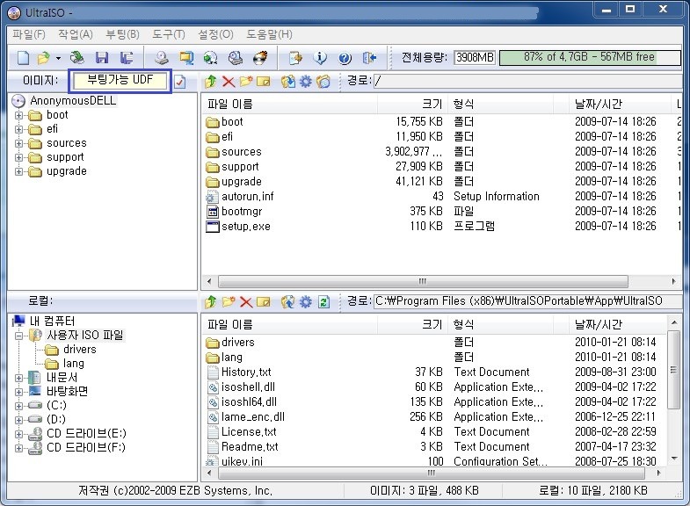Click the blue information bubble icon
The image size is (690, 506).
pyautogui.click(x=320, y=58)
